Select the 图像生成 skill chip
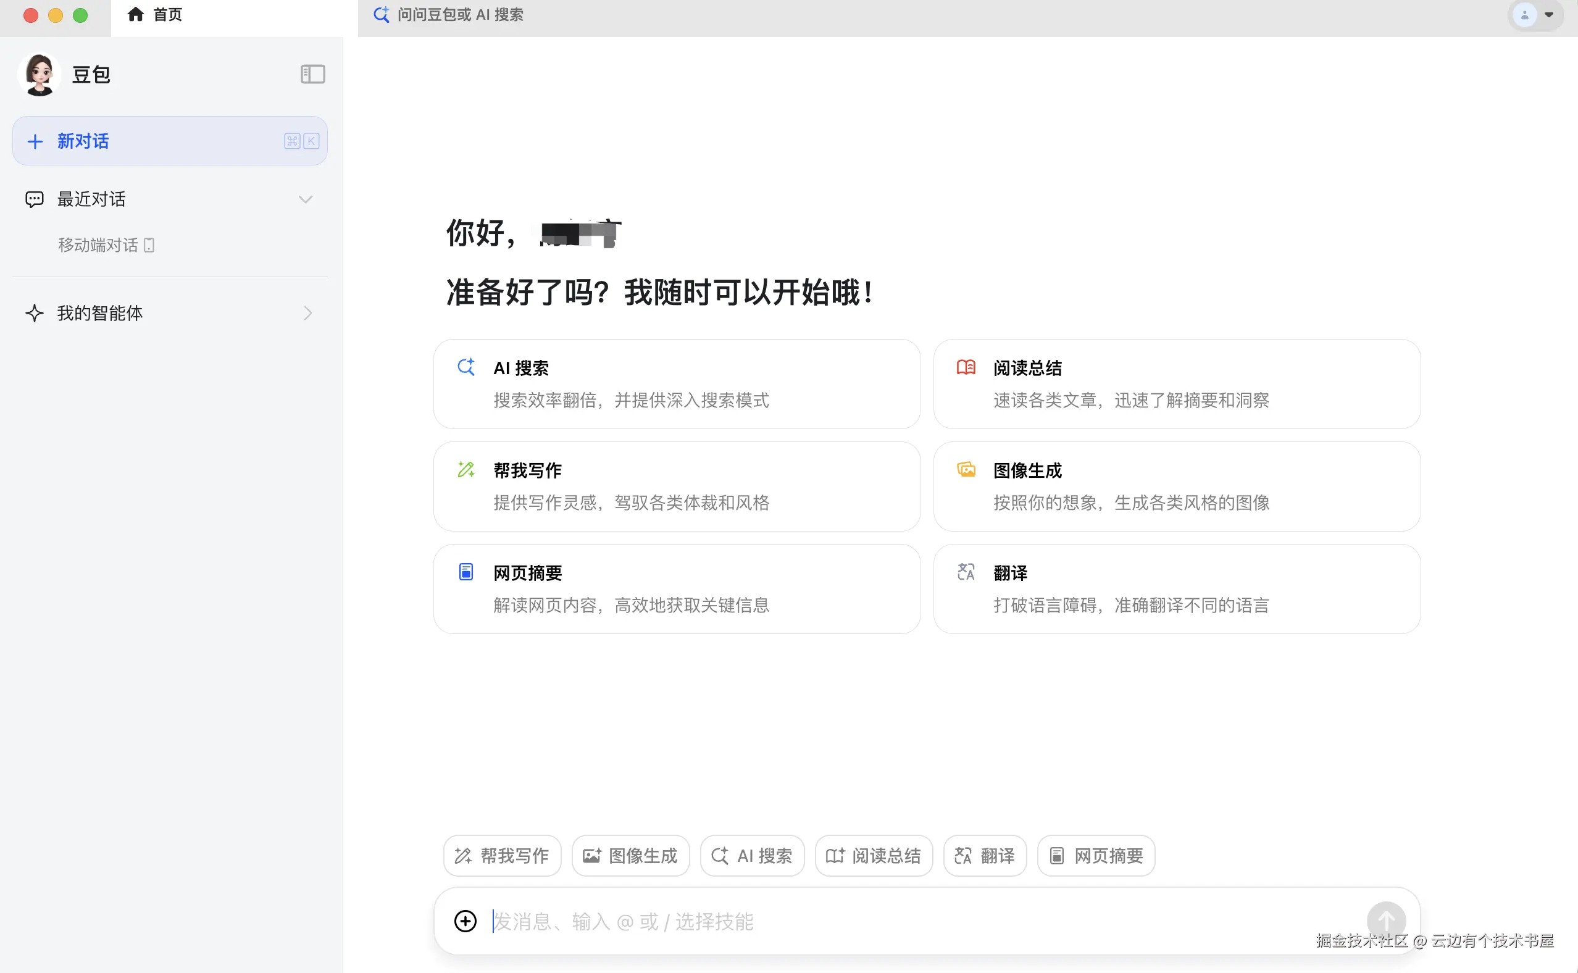Viewport: 1578px width, 973px height. 630,856
